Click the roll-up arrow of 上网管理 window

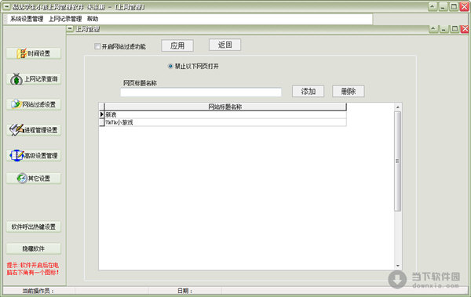point(433,29)
